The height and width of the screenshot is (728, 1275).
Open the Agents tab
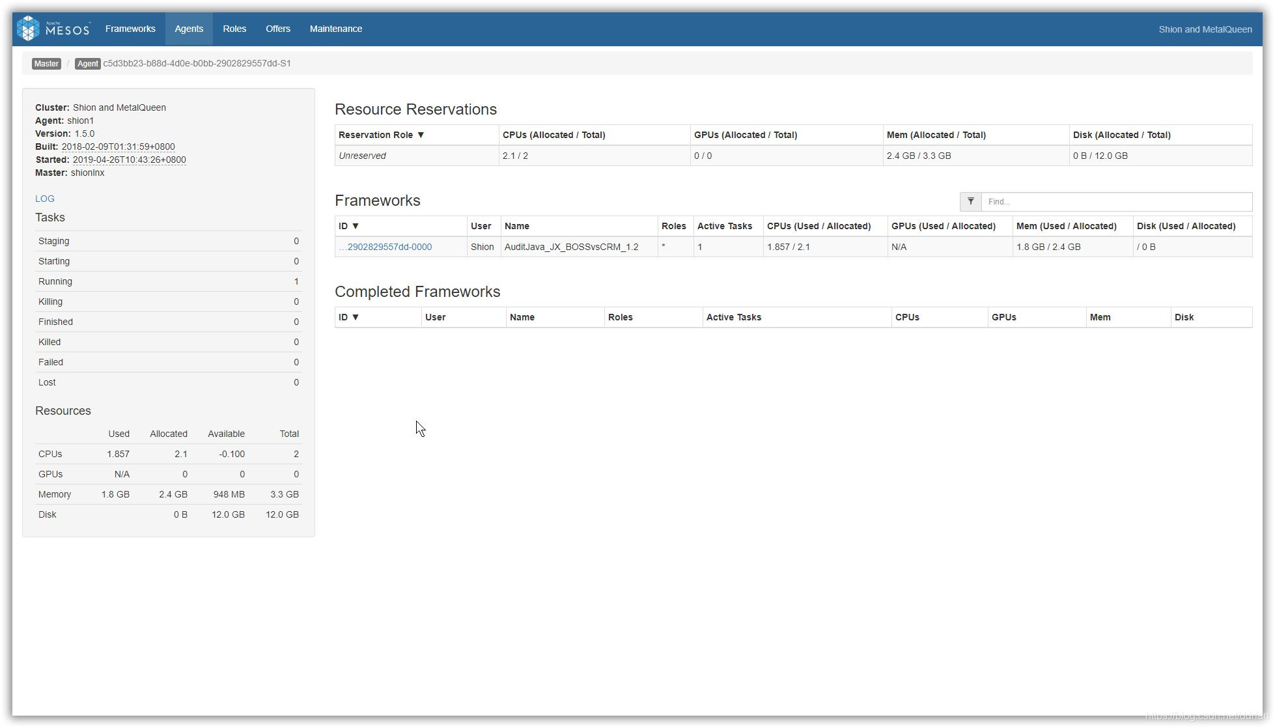[189, 29]
